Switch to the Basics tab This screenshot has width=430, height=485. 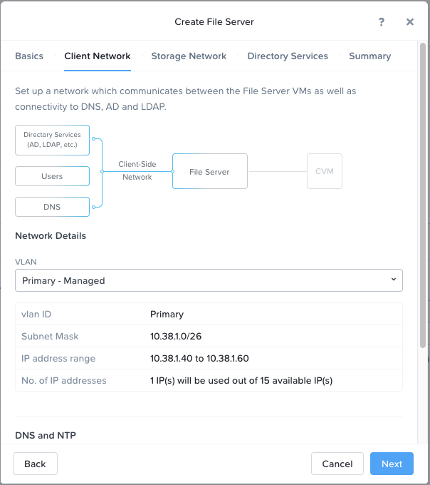pos(29,56)
